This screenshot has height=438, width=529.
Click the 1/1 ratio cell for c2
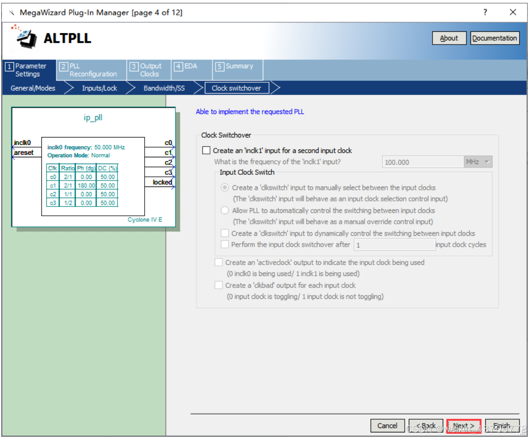click(x=68, y=194)
